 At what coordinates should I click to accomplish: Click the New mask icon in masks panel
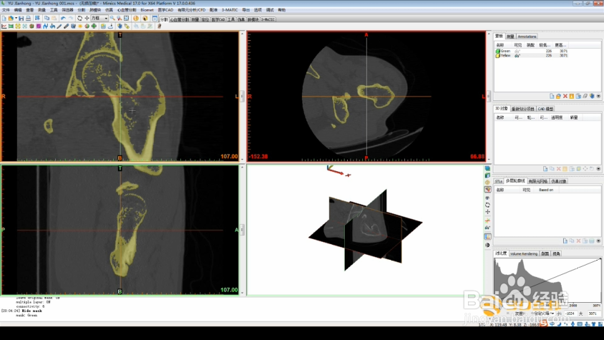tap(552, 96)
